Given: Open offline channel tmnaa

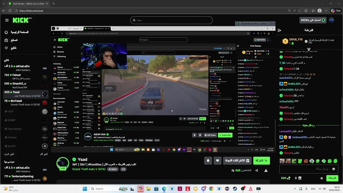Looking at the screenshot, I should [x=26, y=138].
